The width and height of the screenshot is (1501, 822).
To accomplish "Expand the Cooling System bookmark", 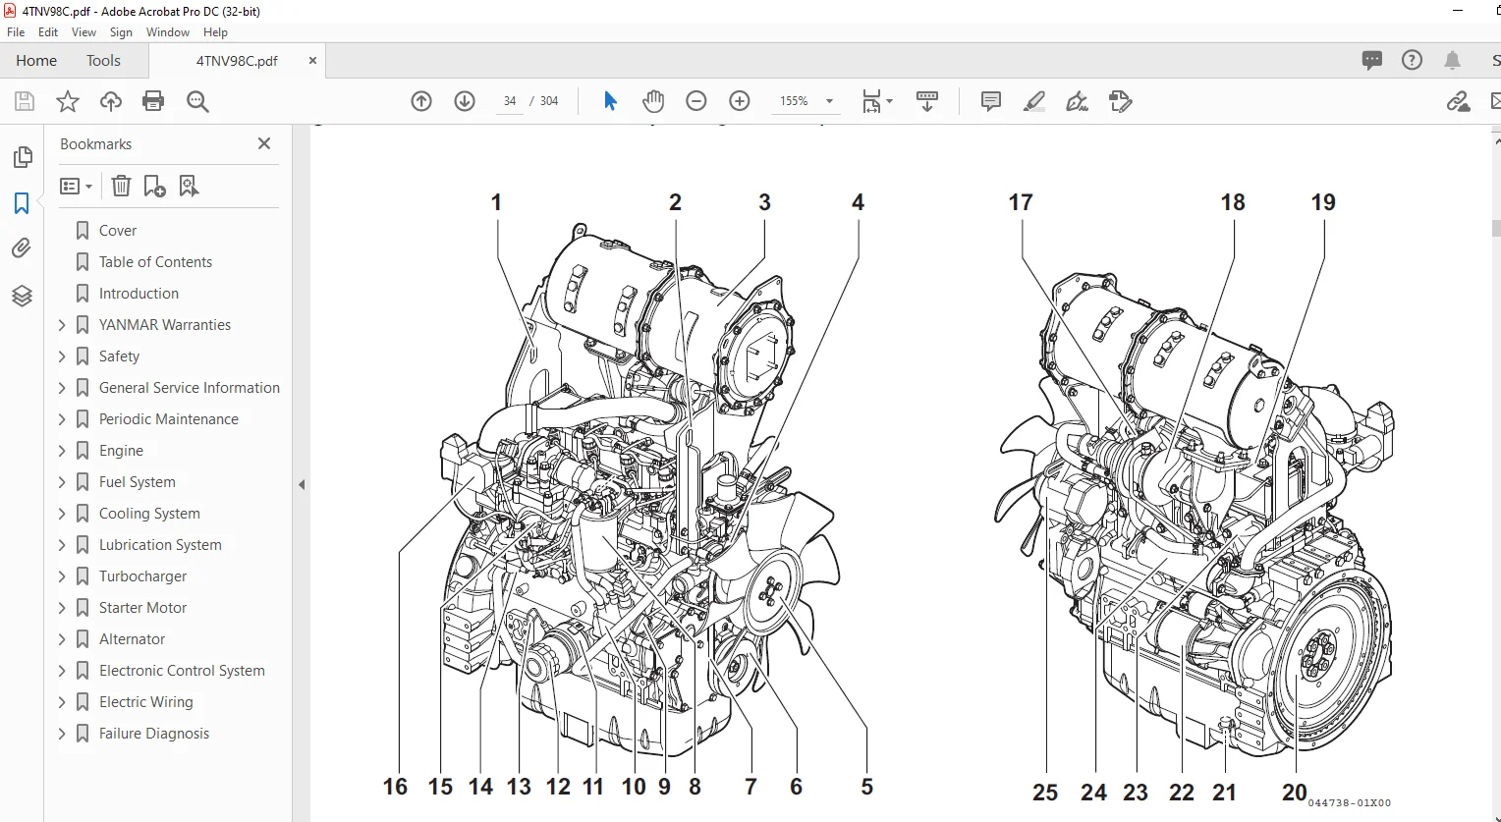I will (x=62, y=514).
